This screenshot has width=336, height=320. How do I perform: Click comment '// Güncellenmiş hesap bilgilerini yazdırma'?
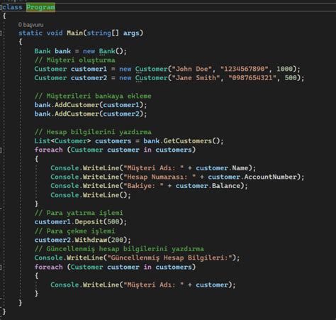tap(119, 249)
